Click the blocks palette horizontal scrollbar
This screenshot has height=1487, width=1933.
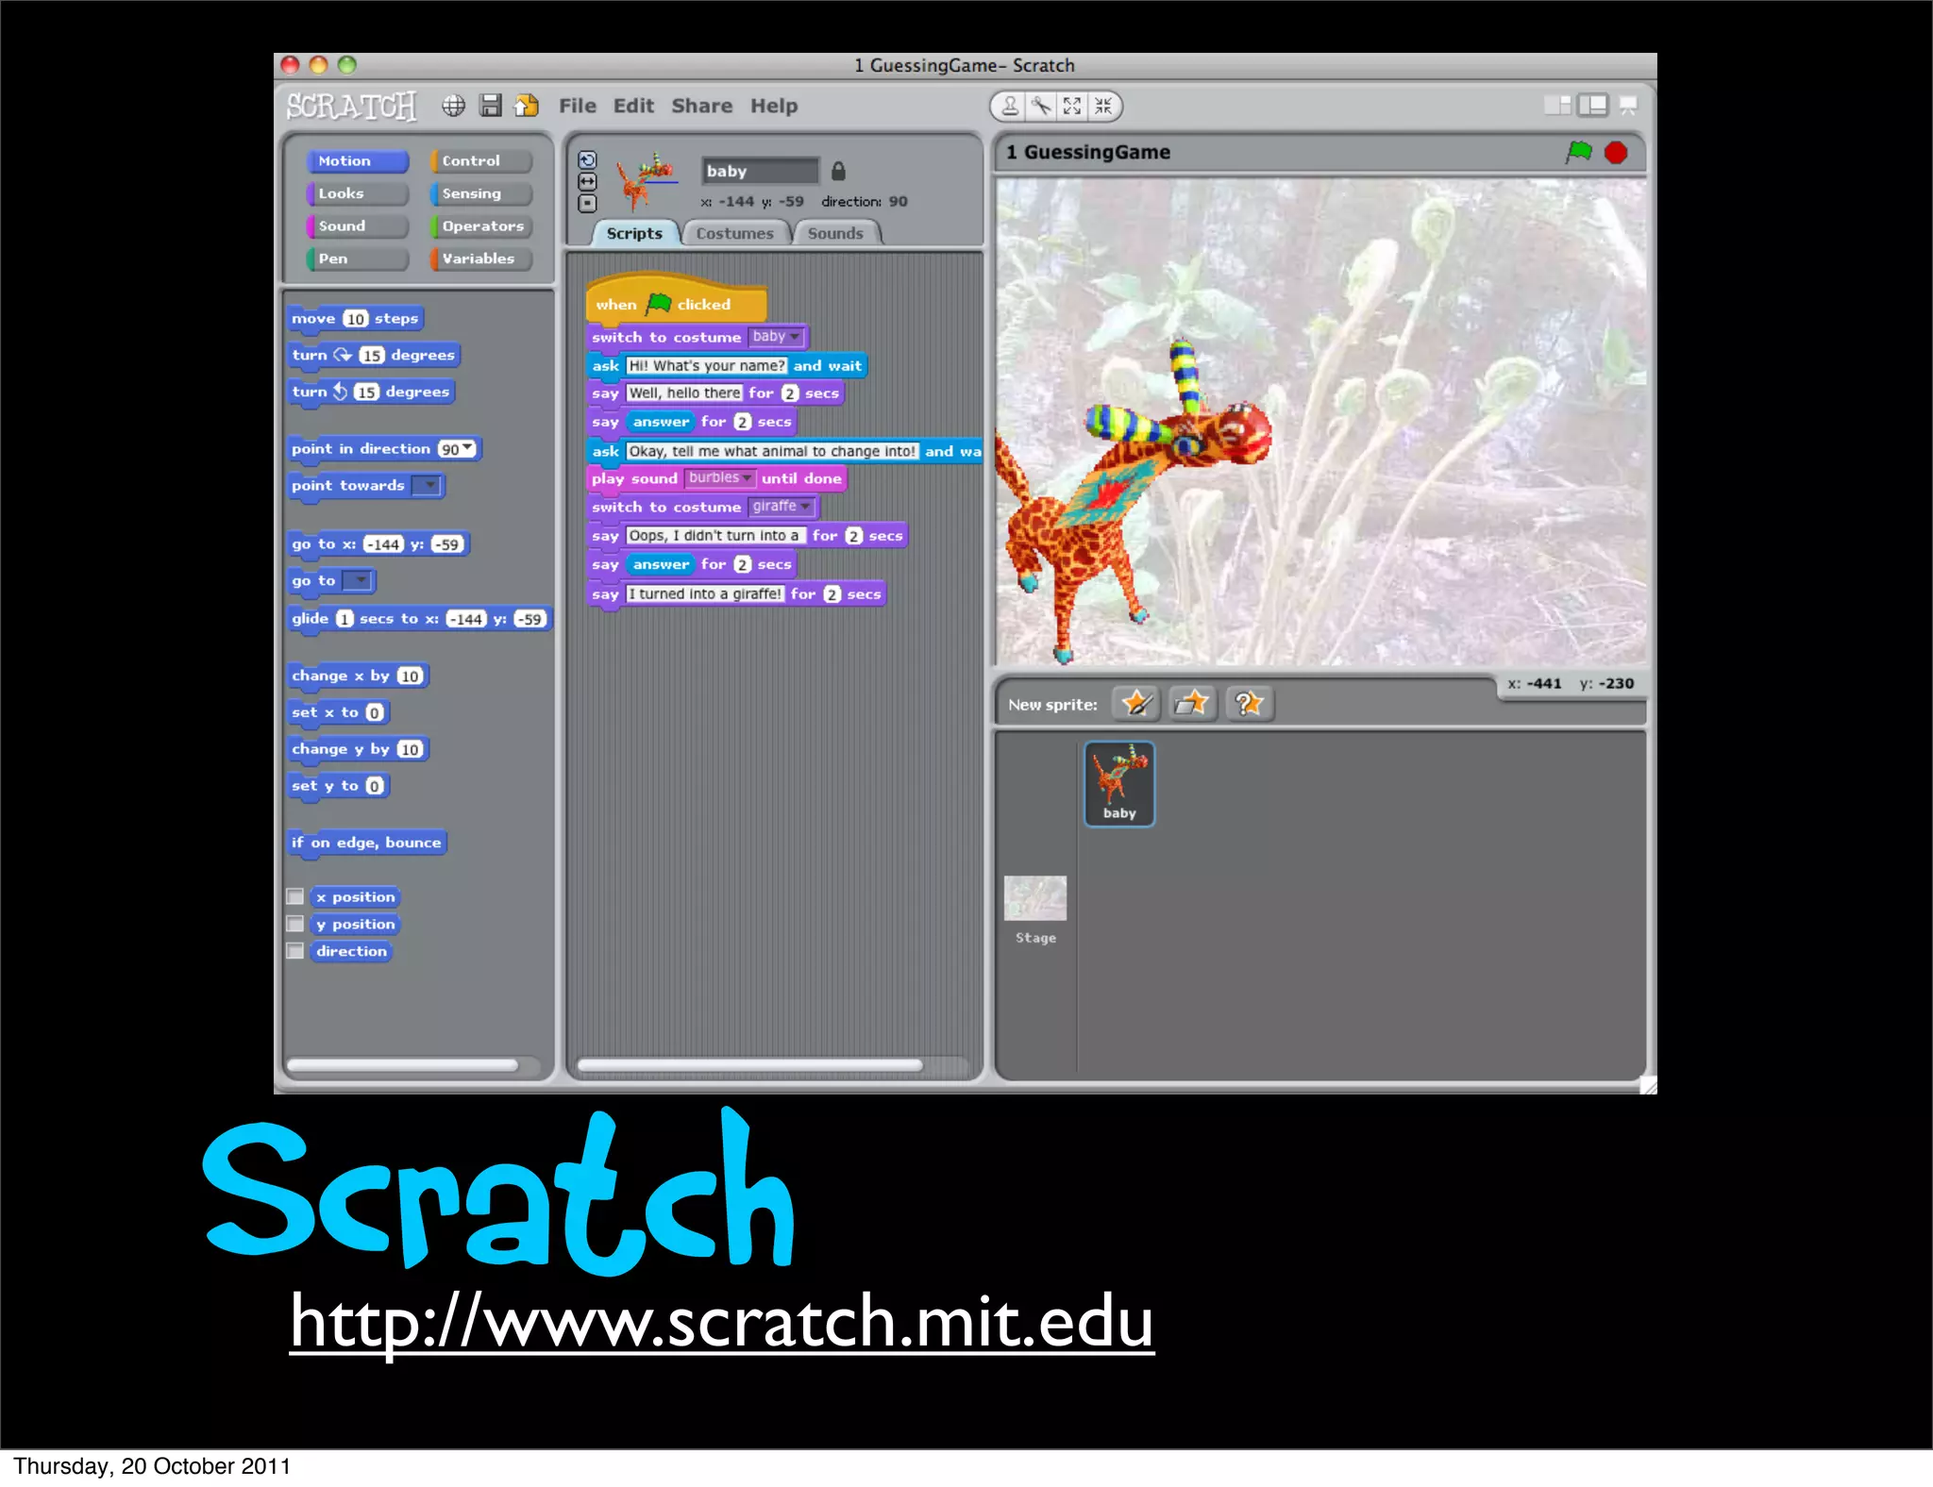tap(403, 1065)
